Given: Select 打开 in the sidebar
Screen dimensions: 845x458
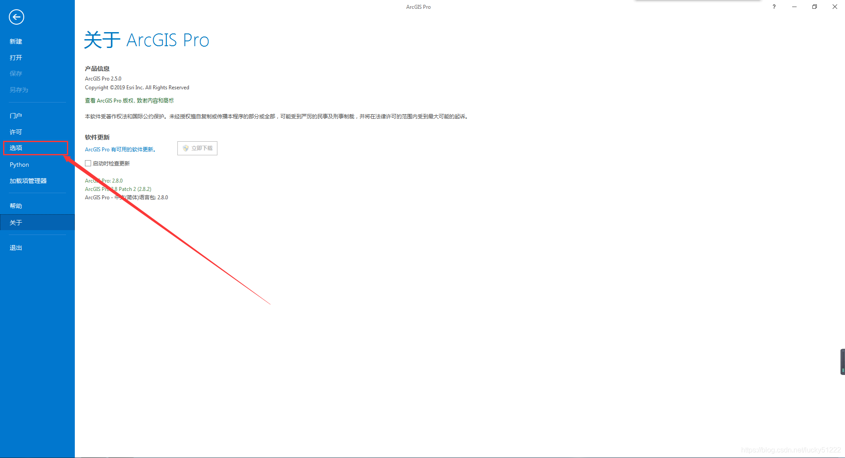Looking at the screenshot, I should [x=16, y=58].
